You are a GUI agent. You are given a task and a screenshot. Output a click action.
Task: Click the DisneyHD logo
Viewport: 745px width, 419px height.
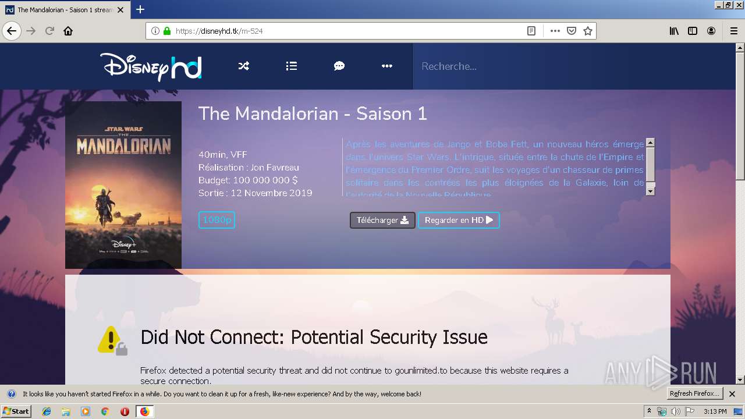(151, 66)
